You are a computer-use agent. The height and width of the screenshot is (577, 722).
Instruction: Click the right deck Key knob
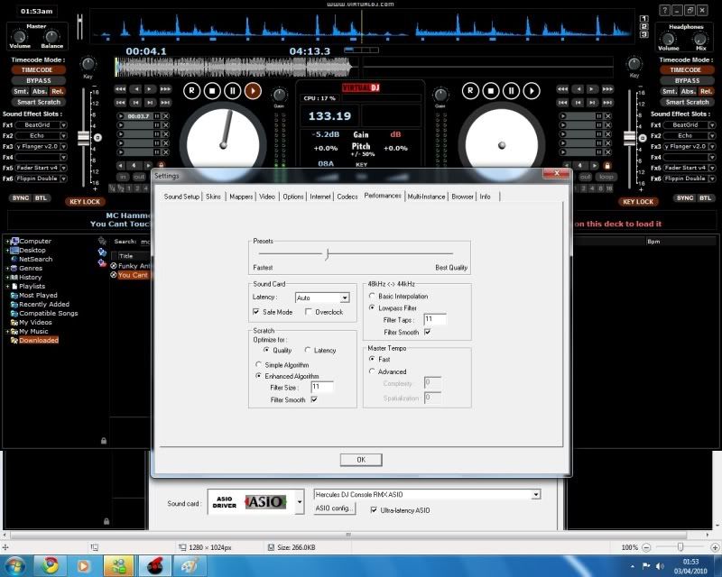click(634, 64)
